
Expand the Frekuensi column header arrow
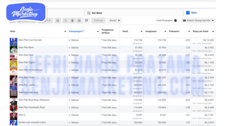(x=189, y=31)
